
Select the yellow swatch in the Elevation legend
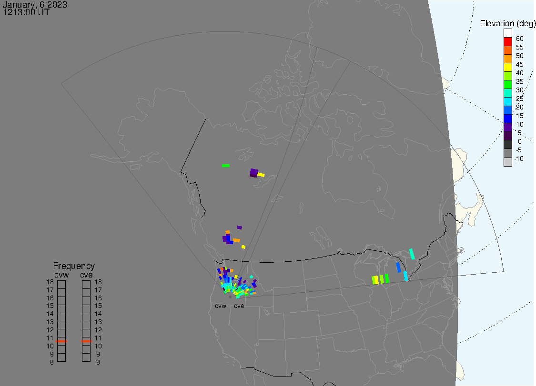pos(508,68)
